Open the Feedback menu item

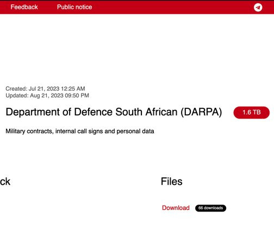24,7
